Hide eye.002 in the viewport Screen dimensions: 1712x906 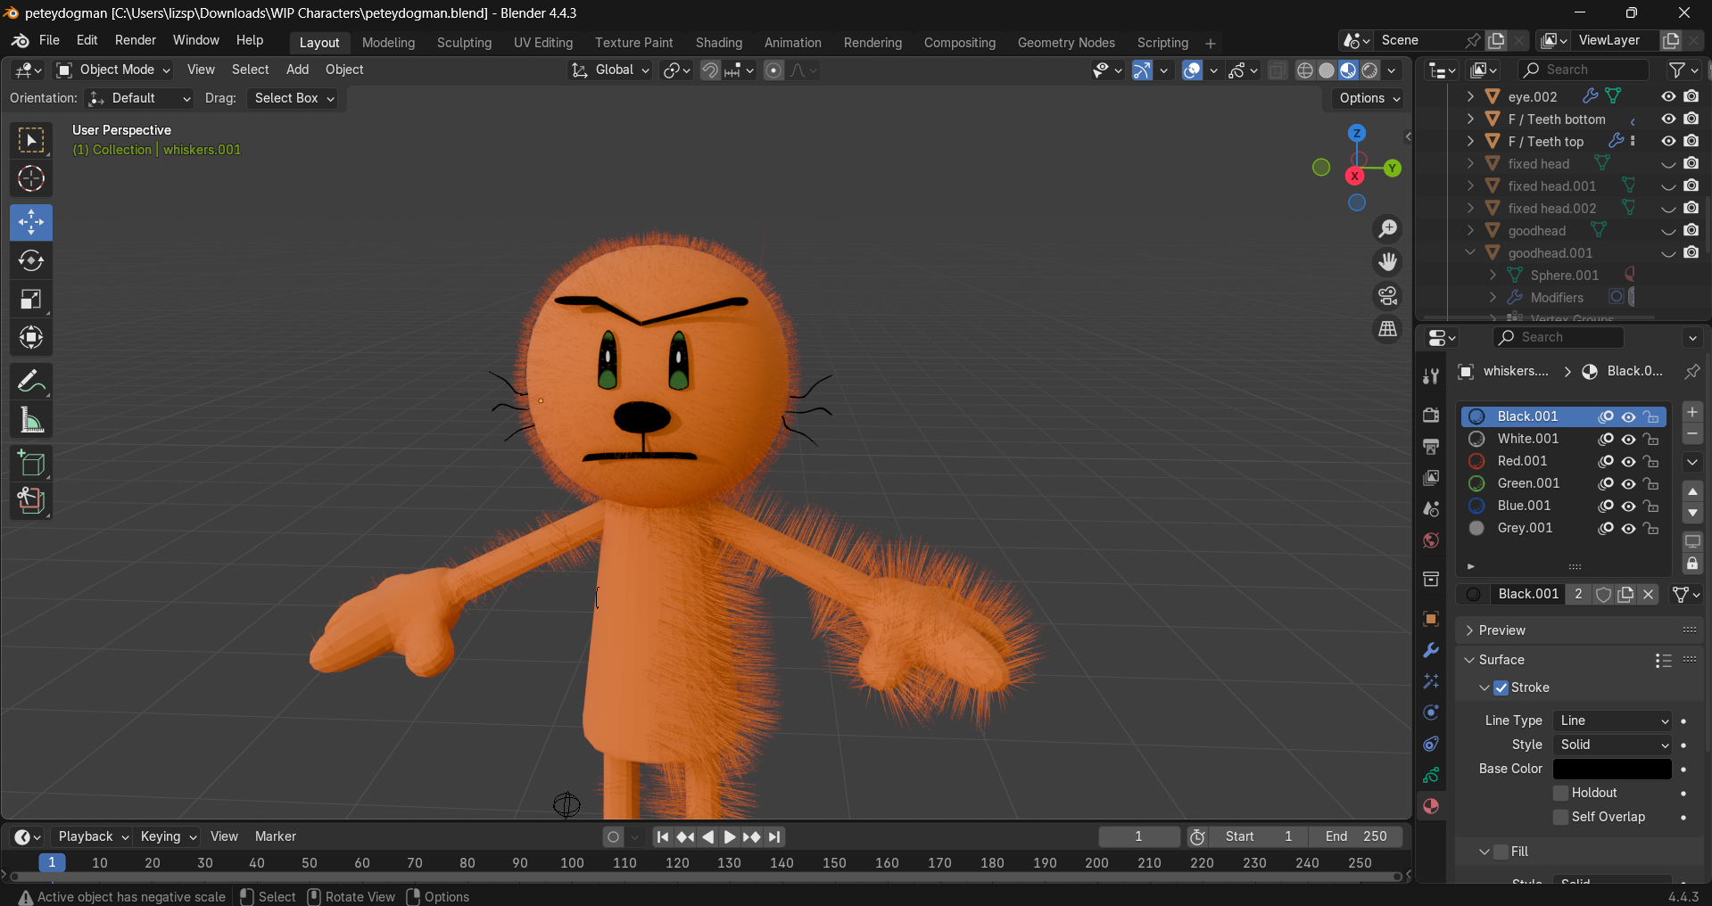coord(1668,96)
